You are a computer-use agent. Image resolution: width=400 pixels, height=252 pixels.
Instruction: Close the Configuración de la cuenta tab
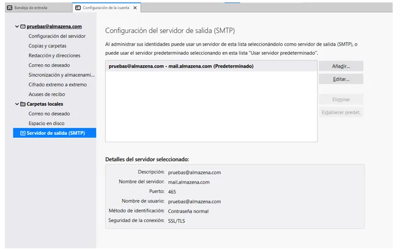(135, 8)
